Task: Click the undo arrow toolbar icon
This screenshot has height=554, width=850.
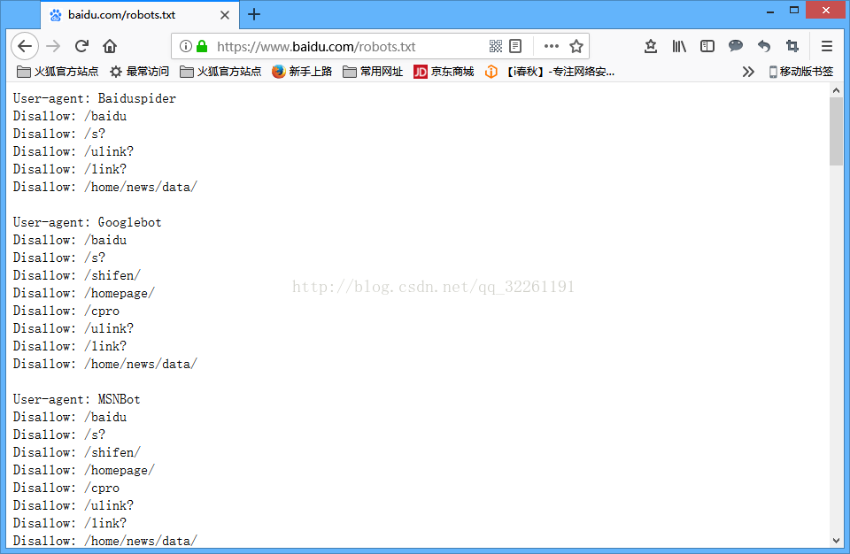Action: coord(764,46)
